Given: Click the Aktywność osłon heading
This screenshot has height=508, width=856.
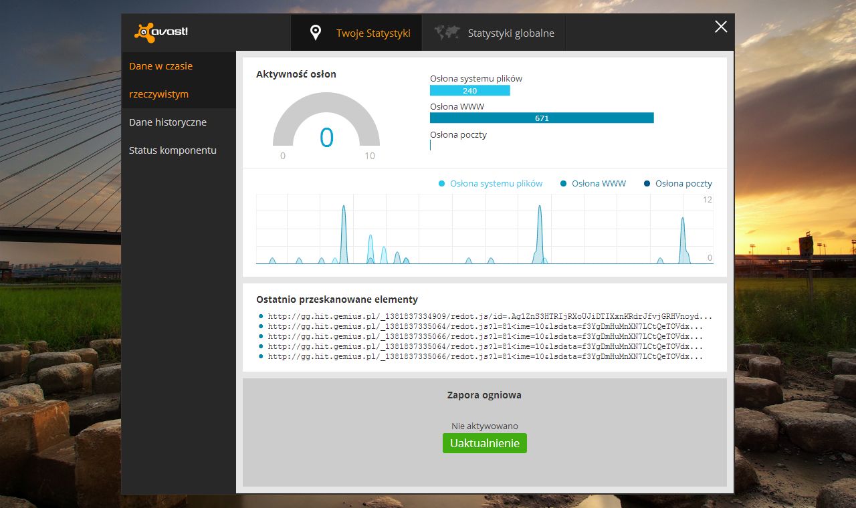Looking at the screenshot, I should (x=296, y=74).
